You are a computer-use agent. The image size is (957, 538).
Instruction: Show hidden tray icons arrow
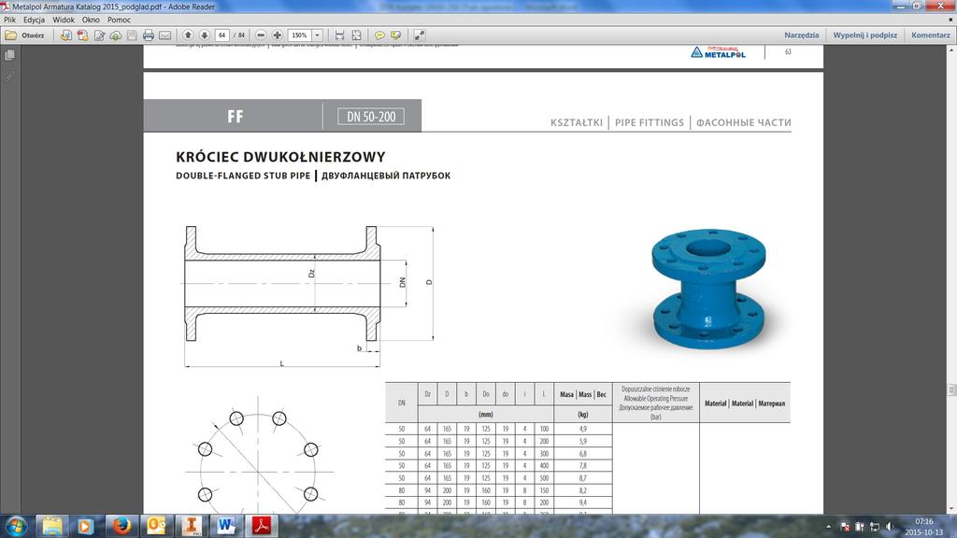click(x=828, y=527)
